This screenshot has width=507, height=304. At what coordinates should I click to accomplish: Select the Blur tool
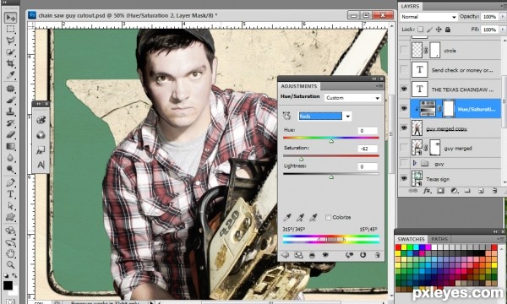pyautogui.click(x=10, y=158)
